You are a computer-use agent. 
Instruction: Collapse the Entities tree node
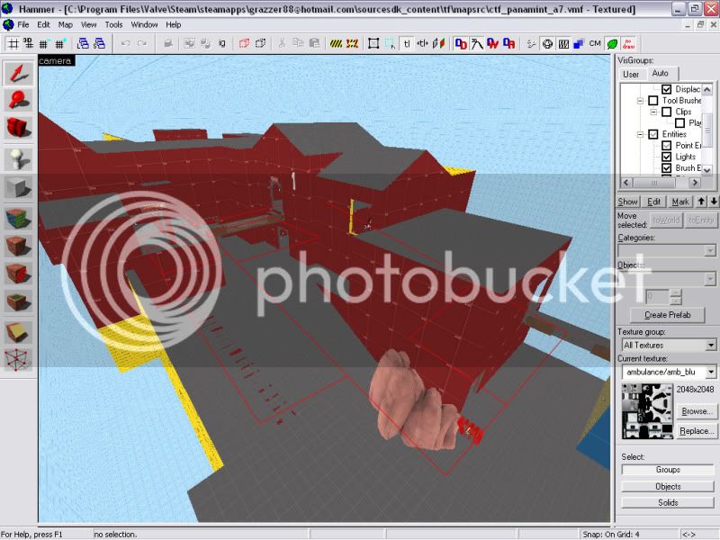click(x=640, y=134)
